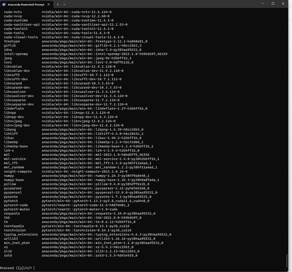Click the terminal vertical scrollbar thumb
Screen dimensions: 292x272
coord(287,261)
